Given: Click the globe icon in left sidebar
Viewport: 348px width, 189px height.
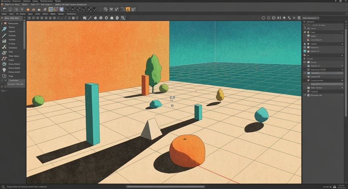Looking at the screenshot, I should click(x=4, y=64).
